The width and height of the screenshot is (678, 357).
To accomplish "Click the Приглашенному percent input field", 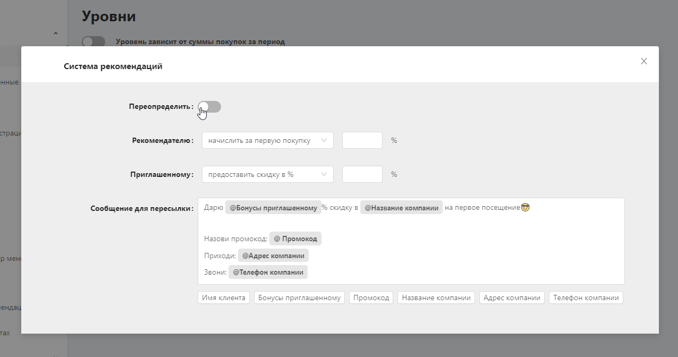I will tap(362, 174).
